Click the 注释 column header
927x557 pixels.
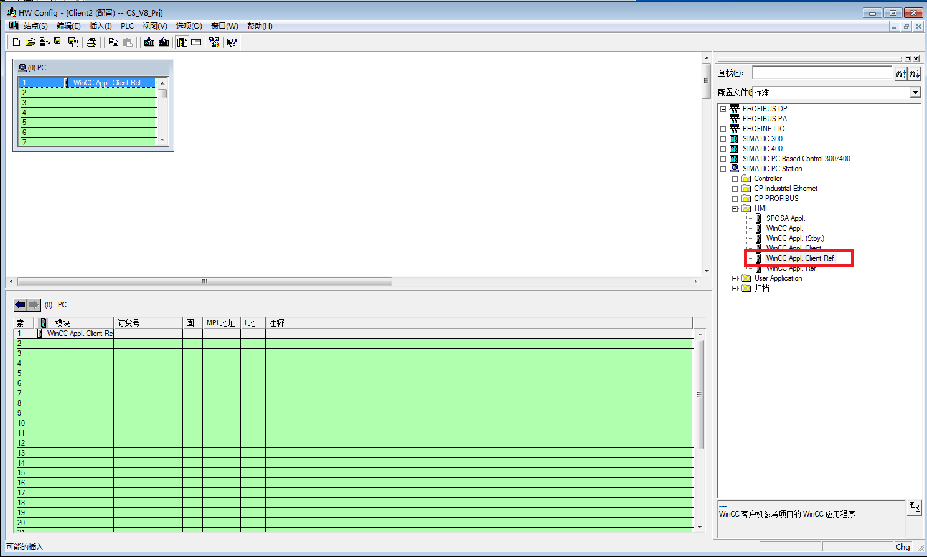(x=479, y=323)
